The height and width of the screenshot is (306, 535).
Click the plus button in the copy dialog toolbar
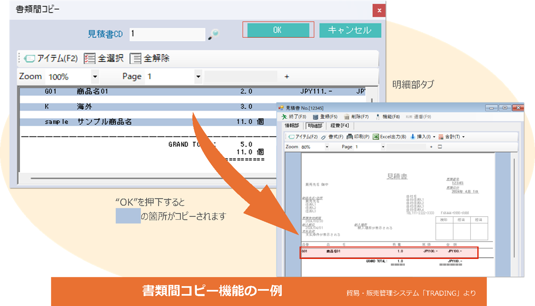coord(287,77)
